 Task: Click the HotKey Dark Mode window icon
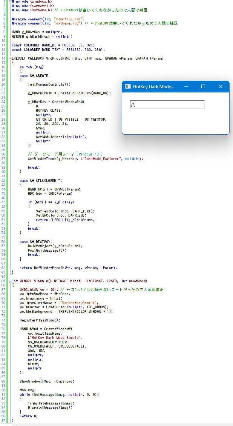(128, 87)
